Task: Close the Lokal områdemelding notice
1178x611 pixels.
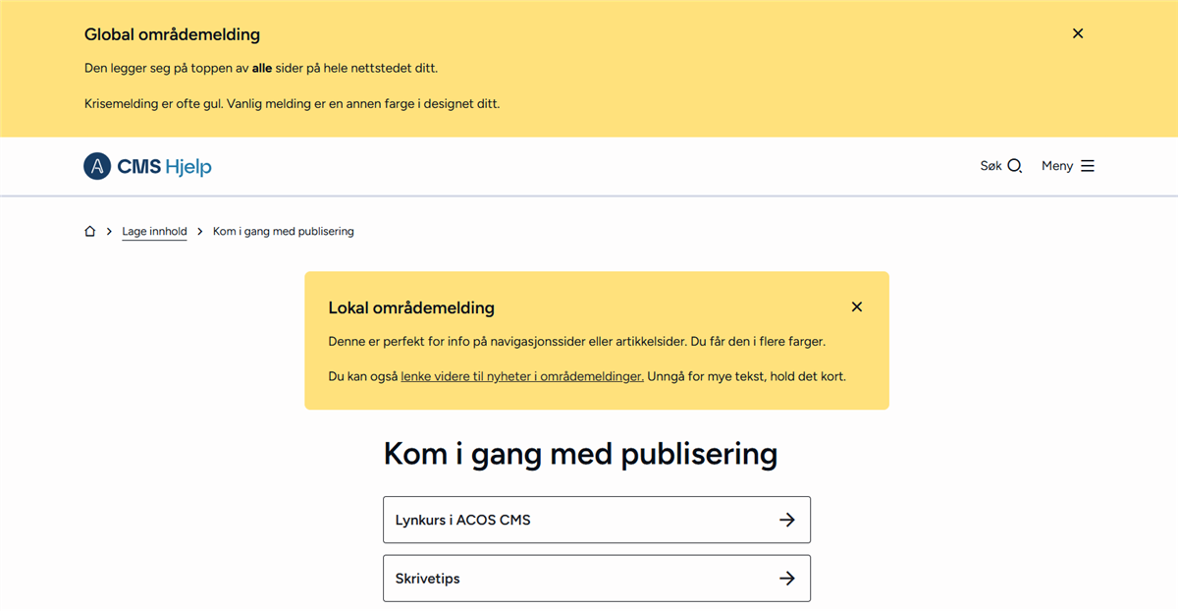Action: point(857,306)
